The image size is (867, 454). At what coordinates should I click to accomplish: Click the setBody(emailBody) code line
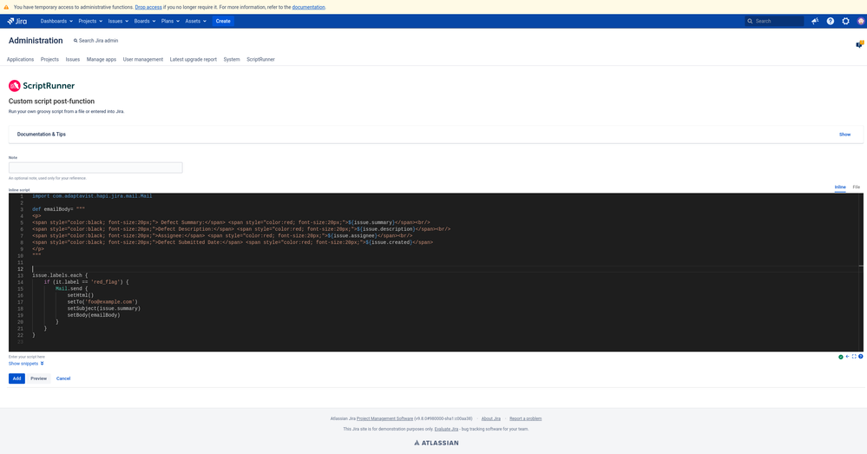tap(94, 315)
